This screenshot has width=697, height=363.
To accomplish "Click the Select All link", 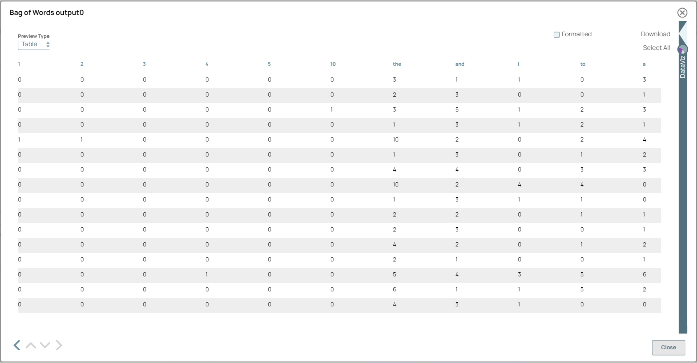I will pos(656,48).
